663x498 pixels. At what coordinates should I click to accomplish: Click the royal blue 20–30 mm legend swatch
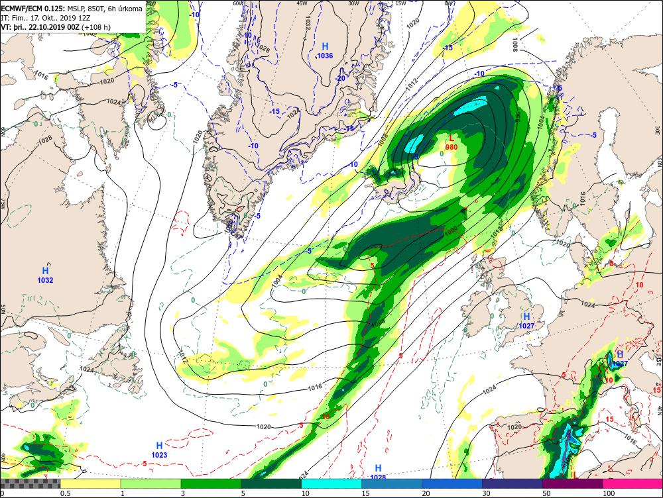coord(452,483)
